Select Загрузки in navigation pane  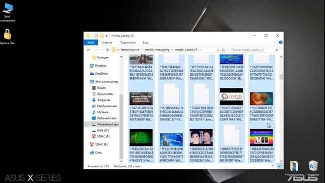click(x=101, y=100)
